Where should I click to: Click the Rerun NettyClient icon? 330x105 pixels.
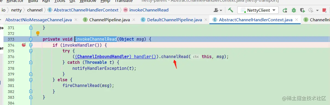pyautogui.click(x=285, y=10)
